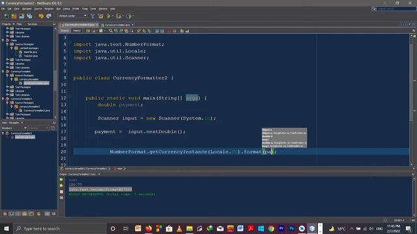Open the Debug menu
Screen dimensions: 417x234
66,8
